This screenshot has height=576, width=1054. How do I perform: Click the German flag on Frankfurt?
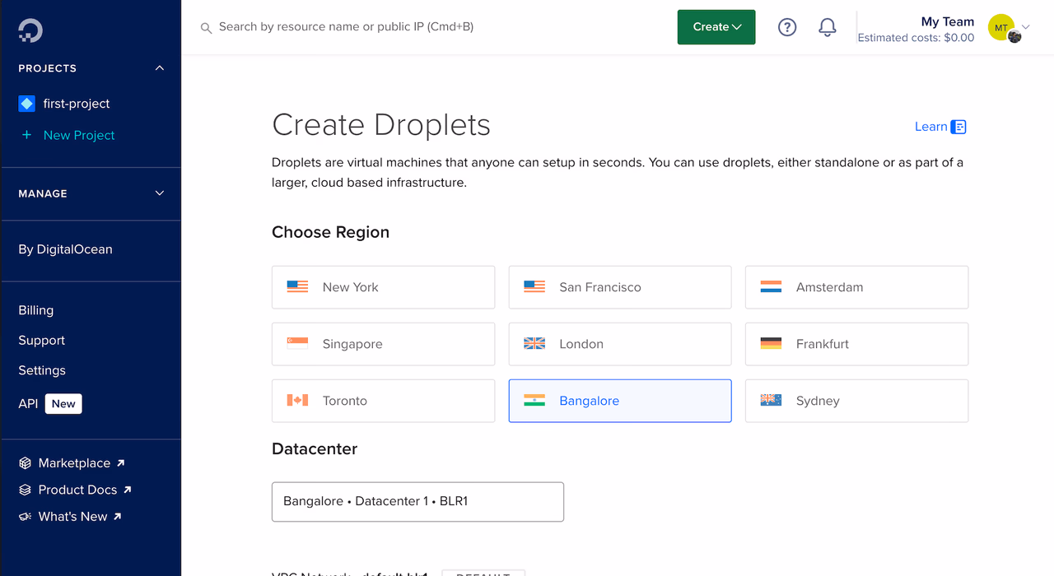point(772,344)
